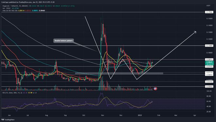Click the yellow EMA value 0.08114
The width and height of the screenshot is (216, 122).
(x=21, y=10)
